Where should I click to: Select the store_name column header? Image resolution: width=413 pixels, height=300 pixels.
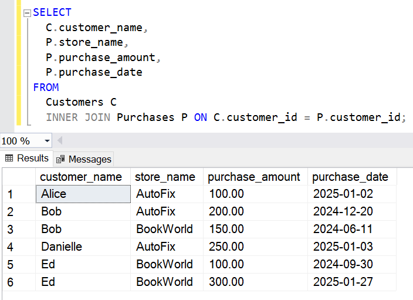click(165, 177)
